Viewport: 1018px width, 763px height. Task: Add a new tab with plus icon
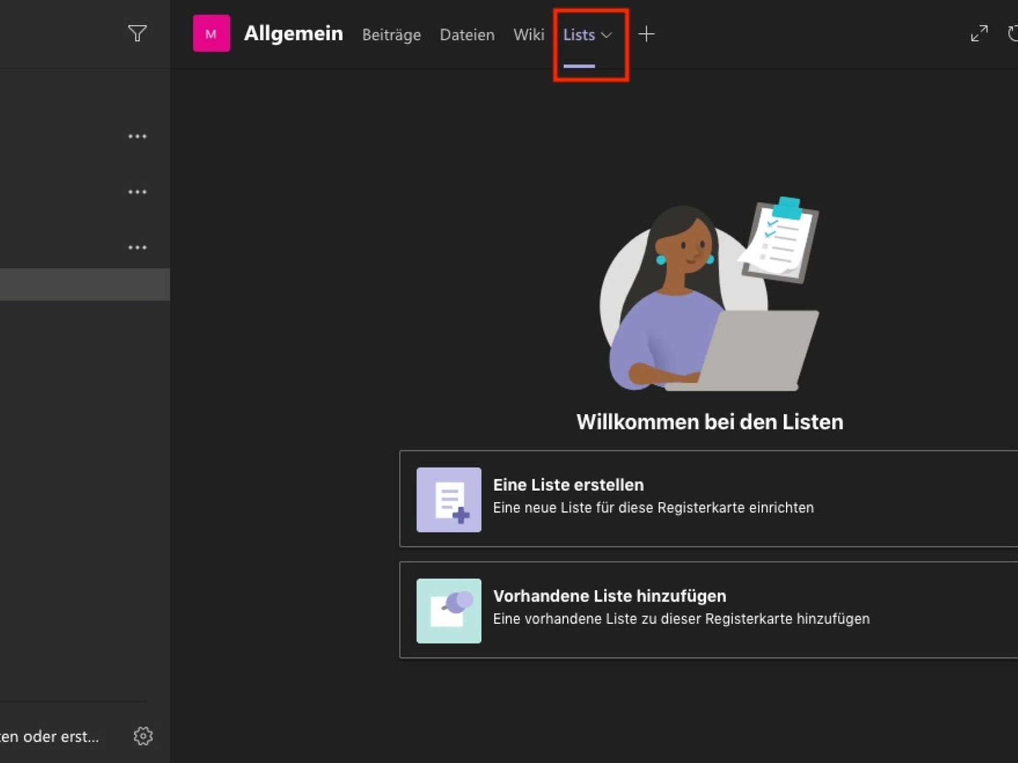point(646,34)
